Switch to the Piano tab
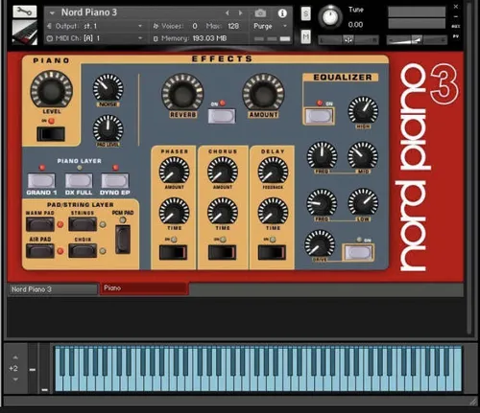The image size is (480, 413). [x=144, y=288]
